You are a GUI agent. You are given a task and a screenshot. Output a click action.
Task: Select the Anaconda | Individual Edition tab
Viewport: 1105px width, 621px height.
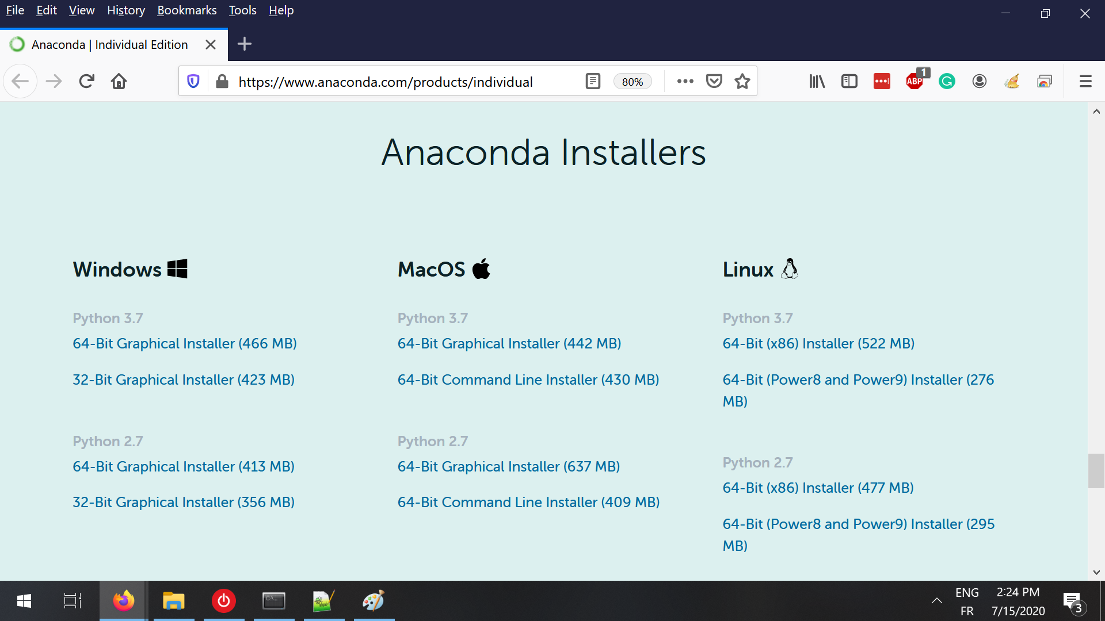(109, 44)
